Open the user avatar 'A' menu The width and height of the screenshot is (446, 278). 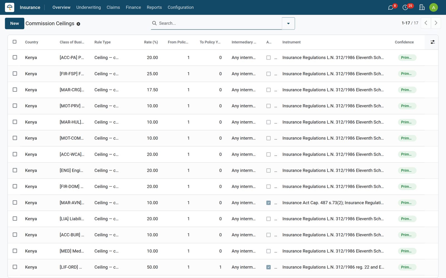[433, 8]
